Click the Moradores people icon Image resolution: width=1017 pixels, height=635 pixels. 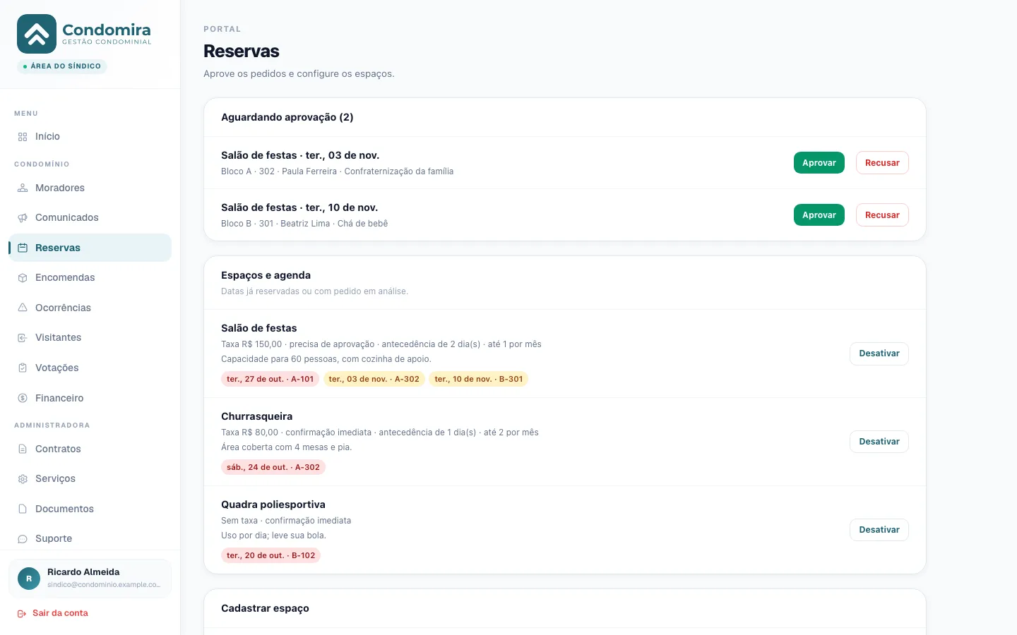[x=23, y=188]
